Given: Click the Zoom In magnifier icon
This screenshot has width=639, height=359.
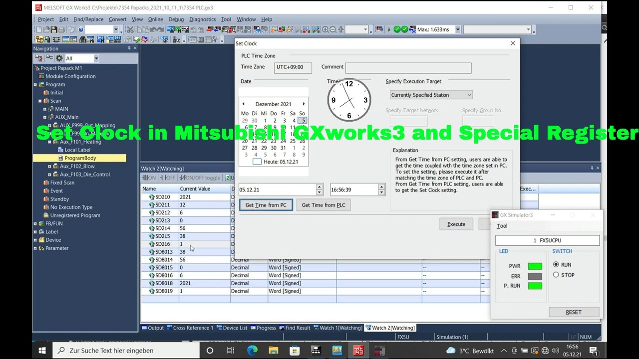Looking at the screenshot, I should 325,29.
